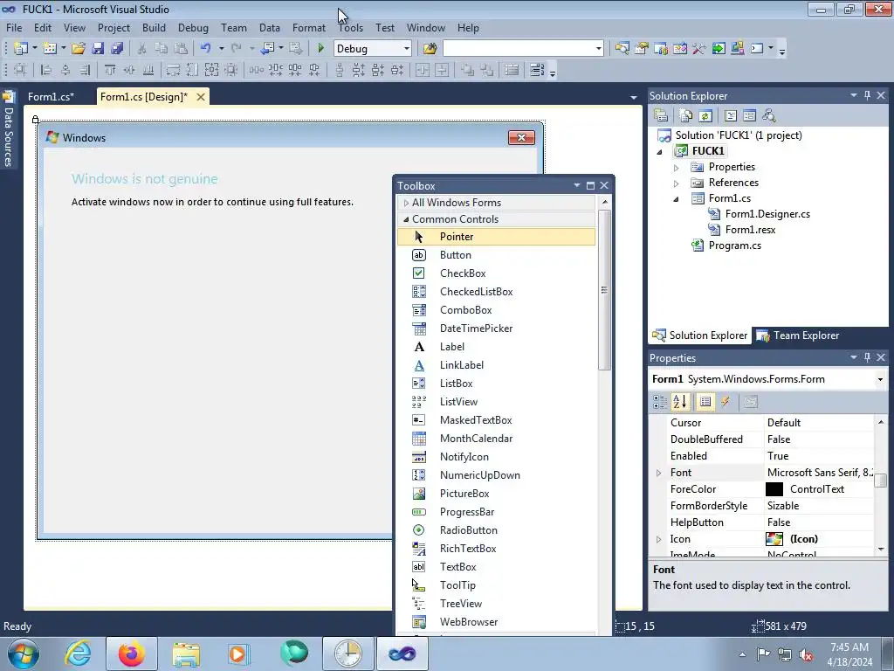Screen dimensions: 894x671
Task: Expand the References node in Solution Explorer
Action: coord(677,183)
